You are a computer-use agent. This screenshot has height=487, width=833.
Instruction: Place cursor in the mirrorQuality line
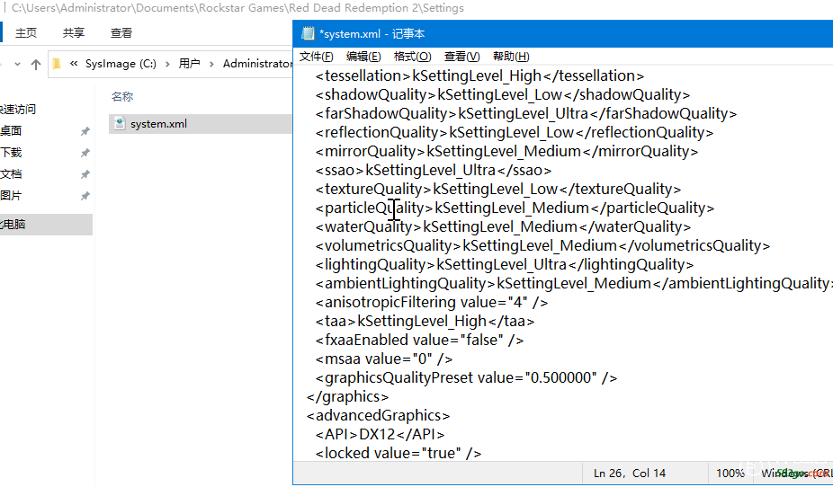click(506, 151)
